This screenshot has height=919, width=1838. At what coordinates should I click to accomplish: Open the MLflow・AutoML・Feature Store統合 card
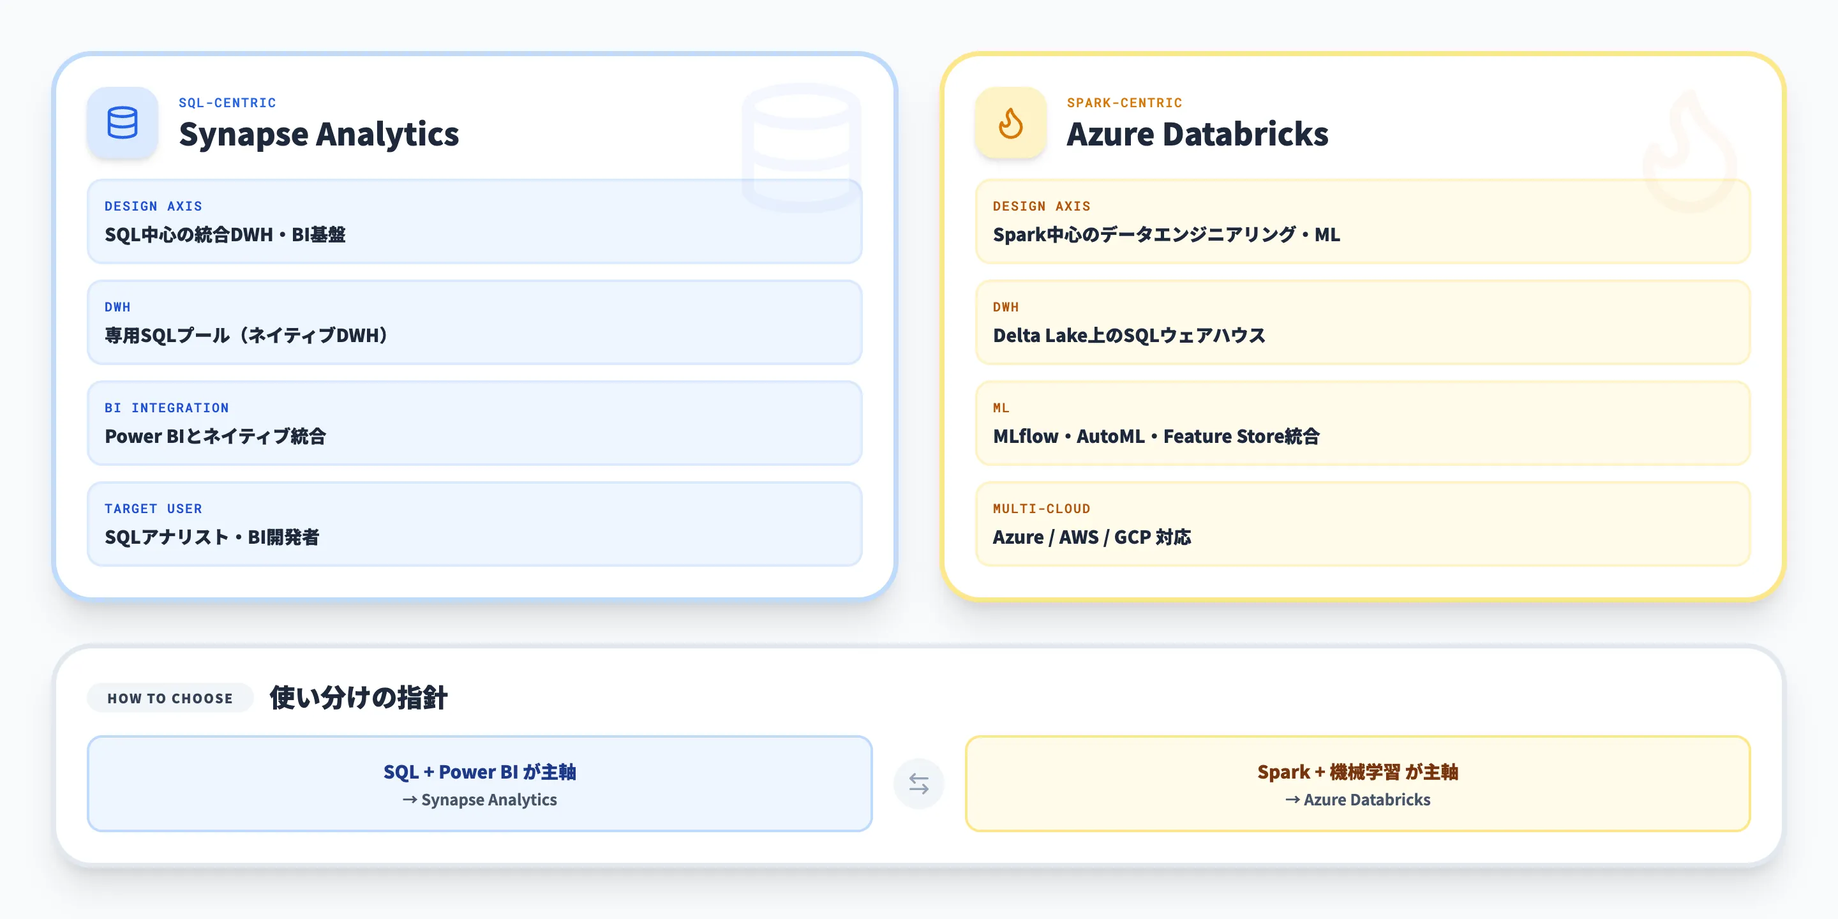click(1363, 423)
